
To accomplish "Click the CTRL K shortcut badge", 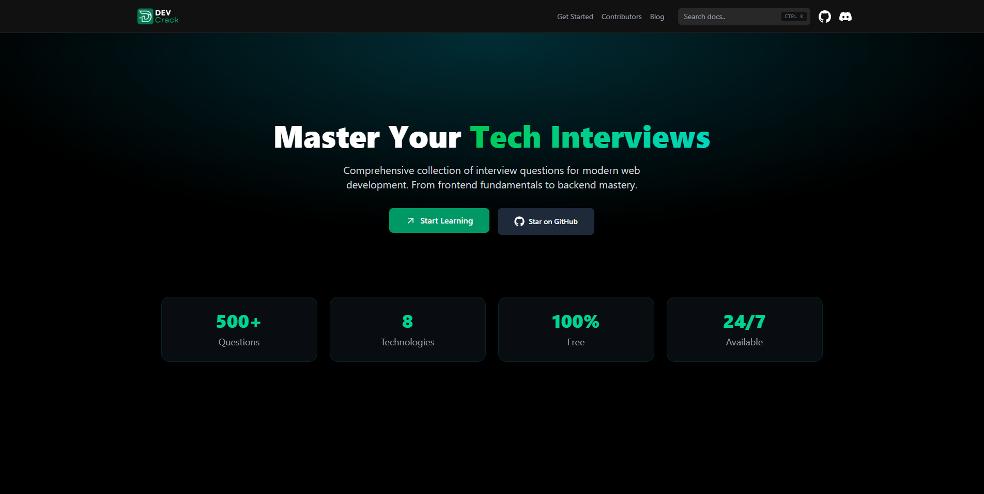I will click(x=794, y=17).
